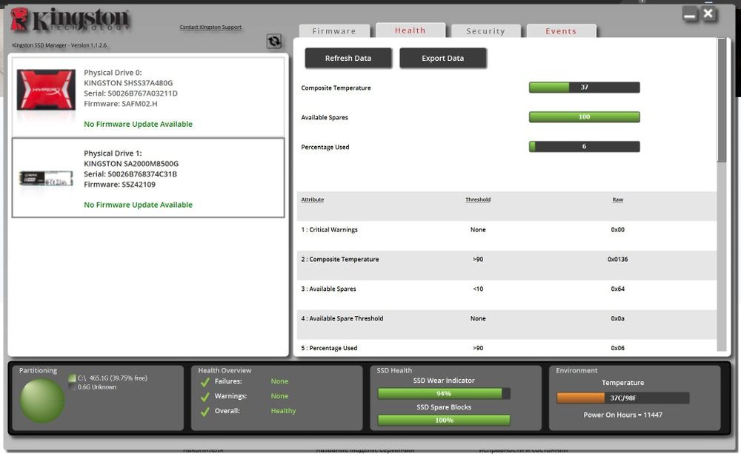Click the SSD Wear Indicator bar
The image size is (741, 454).
pyautogui.click(x=444, y=393)
